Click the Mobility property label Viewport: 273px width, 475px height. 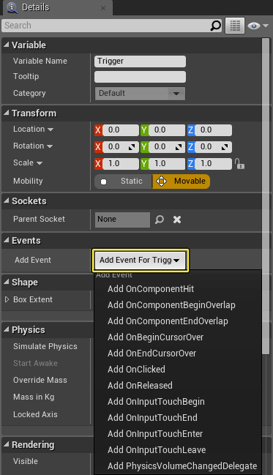pos(28,182)
